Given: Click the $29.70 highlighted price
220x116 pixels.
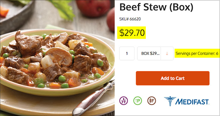Looking at the screenshot, I should [x=131, y=32].
